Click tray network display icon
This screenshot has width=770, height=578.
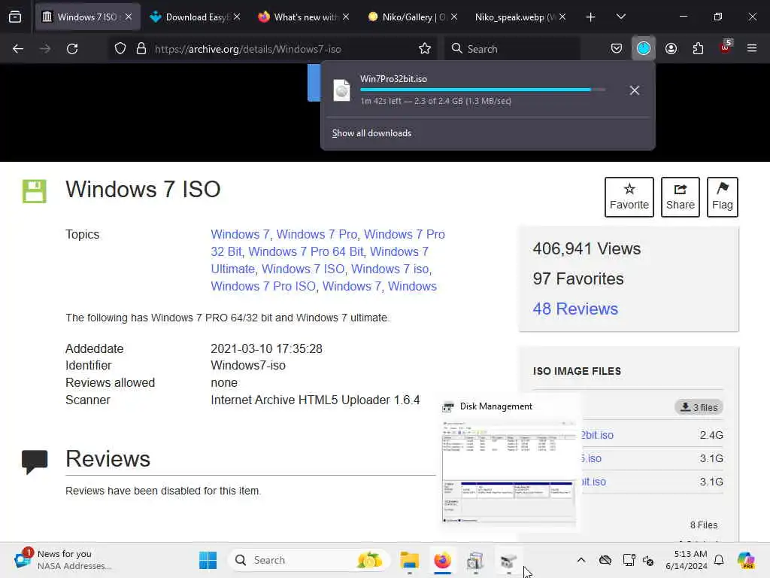(629, 560)
